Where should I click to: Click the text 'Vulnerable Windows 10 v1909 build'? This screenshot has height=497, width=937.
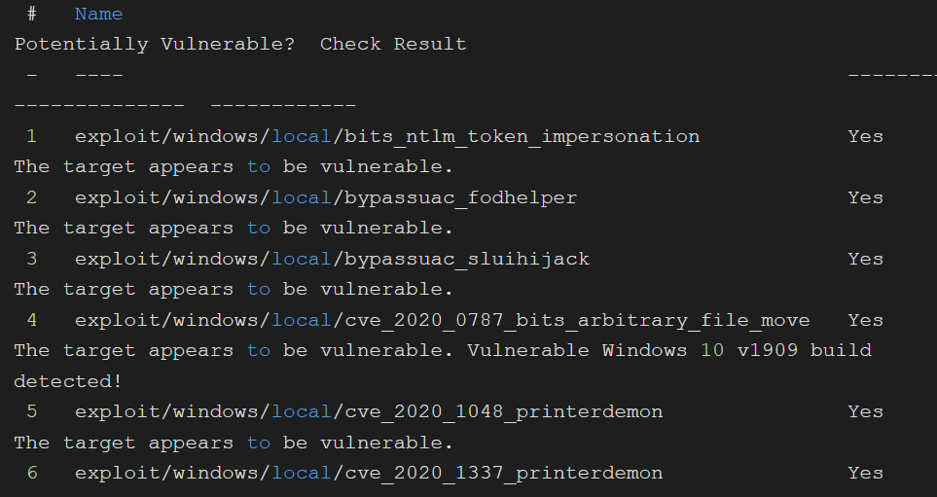[668, 350]
